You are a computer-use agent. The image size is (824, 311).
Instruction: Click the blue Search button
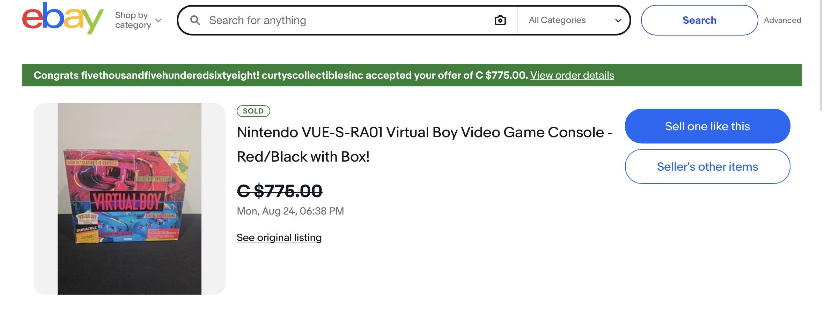[699, 20]
